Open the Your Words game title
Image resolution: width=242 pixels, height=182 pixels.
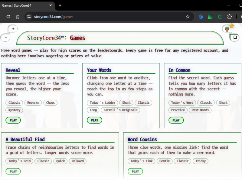tap(99, 70)
